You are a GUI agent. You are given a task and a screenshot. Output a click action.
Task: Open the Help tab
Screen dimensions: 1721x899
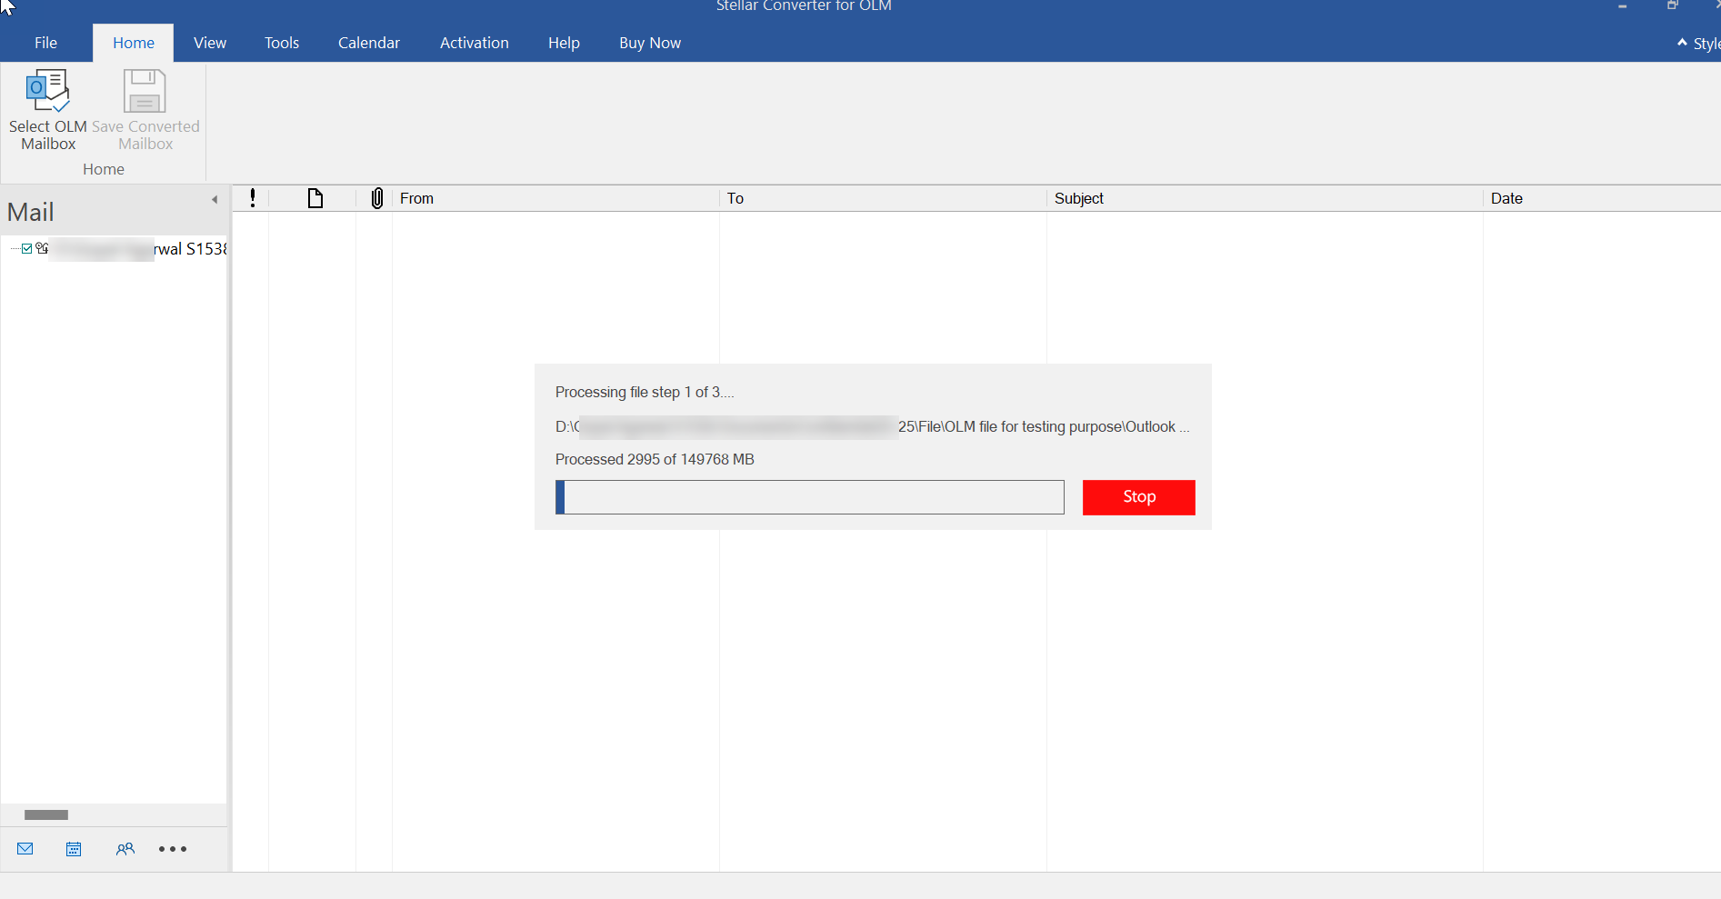(564, 43)
